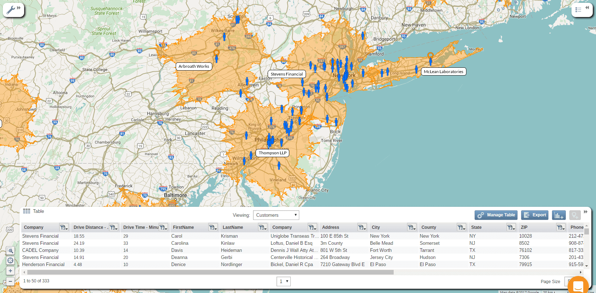
Task: Click the Jersey City cell
Action: (x=381, y=257)
